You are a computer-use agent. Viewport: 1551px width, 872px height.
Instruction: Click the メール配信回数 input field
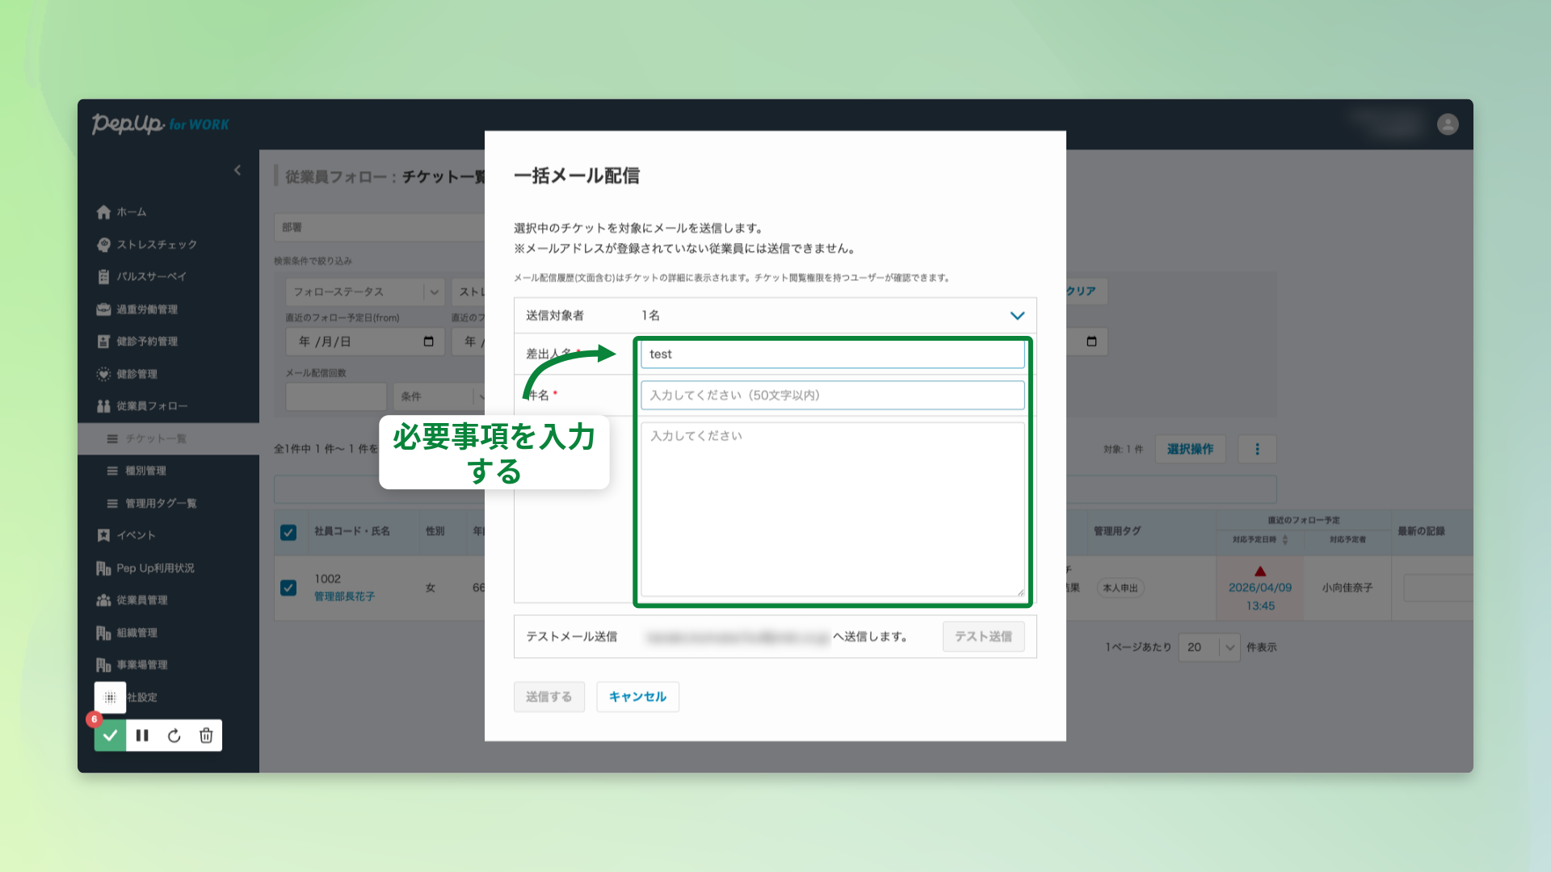pos(336,396)
